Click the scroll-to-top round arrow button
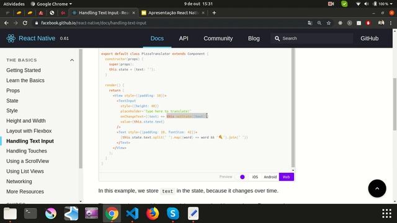This screenshot has width=397, height=223. [x=377, y=188]
